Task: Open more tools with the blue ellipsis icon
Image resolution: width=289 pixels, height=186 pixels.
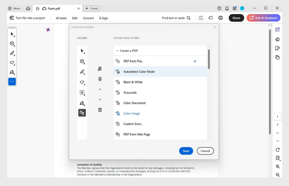Action: [x=12, y=82]
